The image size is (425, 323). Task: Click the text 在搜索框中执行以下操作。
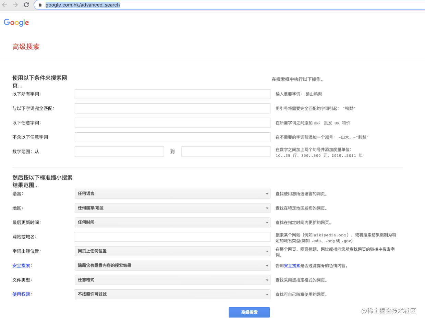pos(298,79)
